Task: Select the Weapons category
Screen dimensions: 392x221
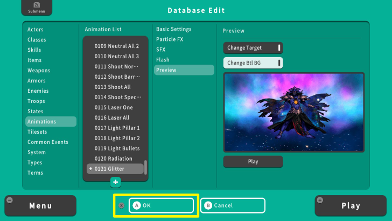Action: coord(39,70)
